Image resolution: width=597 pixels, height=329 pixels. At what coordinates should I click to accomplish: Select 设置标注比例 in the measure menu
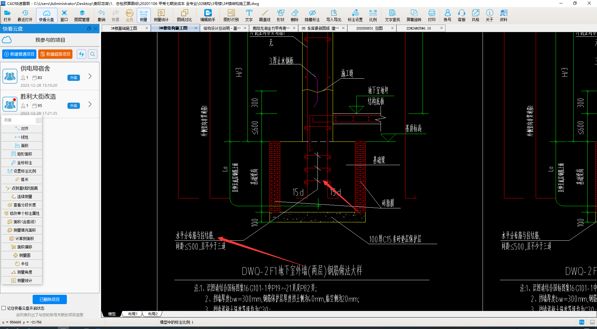pos(22,171)
